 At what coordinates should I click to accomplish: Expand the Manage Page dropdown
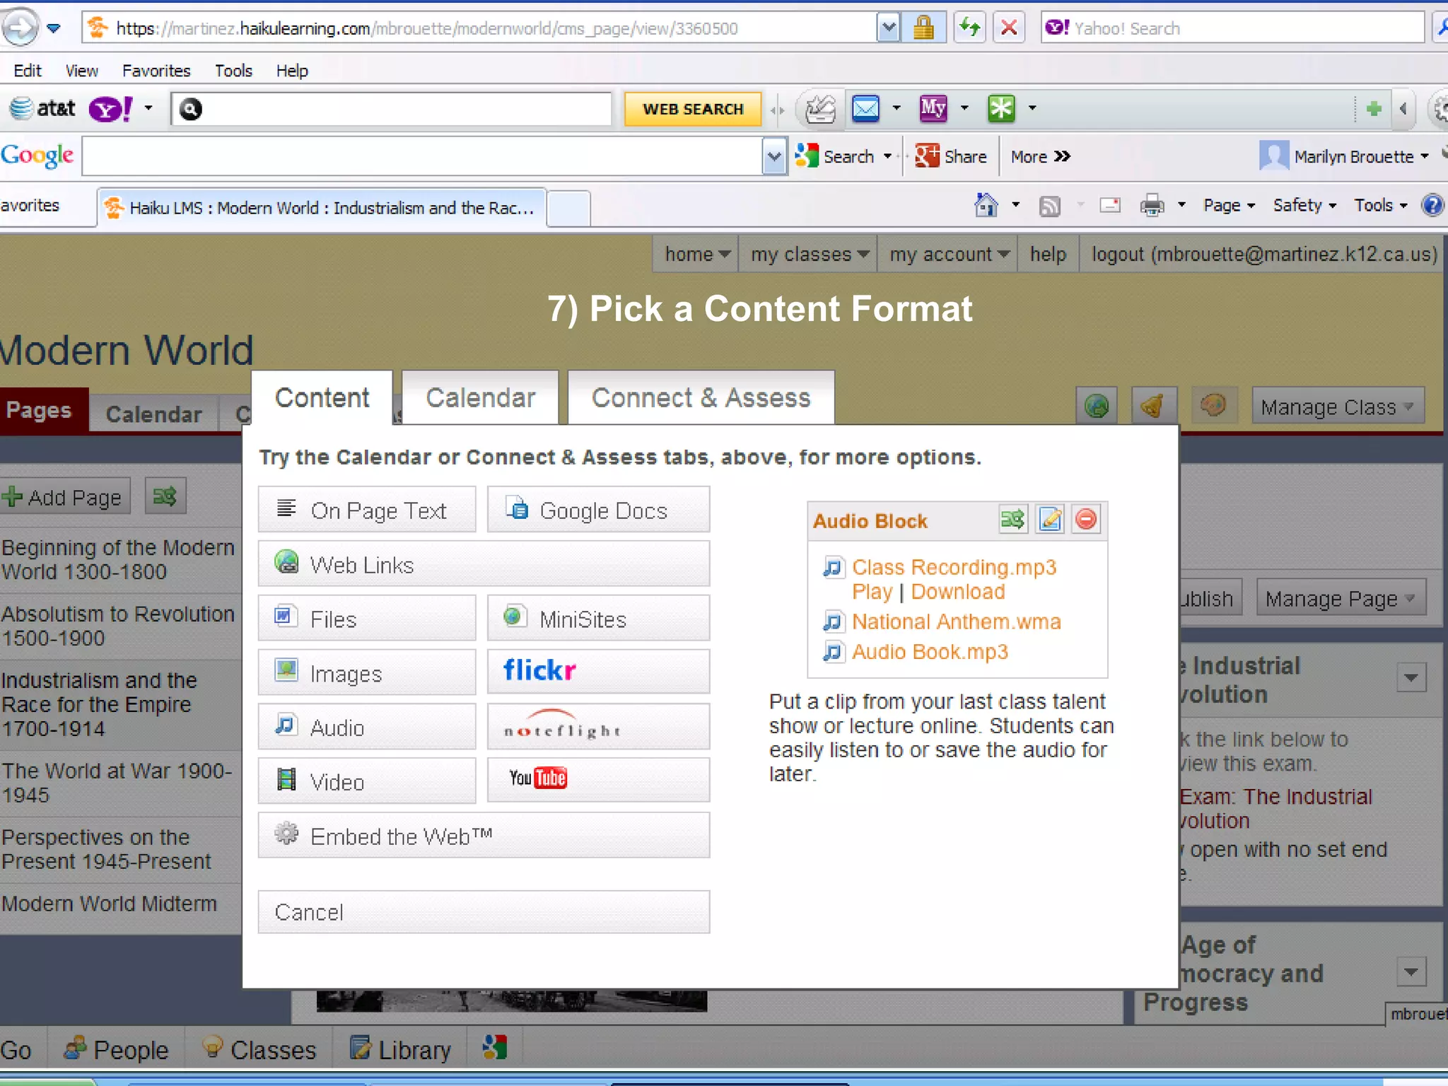(1340, 599)
